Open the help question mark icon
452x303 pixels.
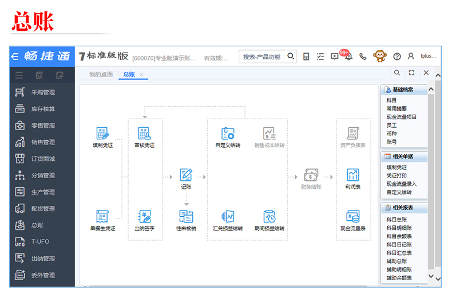[x=397, y=56]
